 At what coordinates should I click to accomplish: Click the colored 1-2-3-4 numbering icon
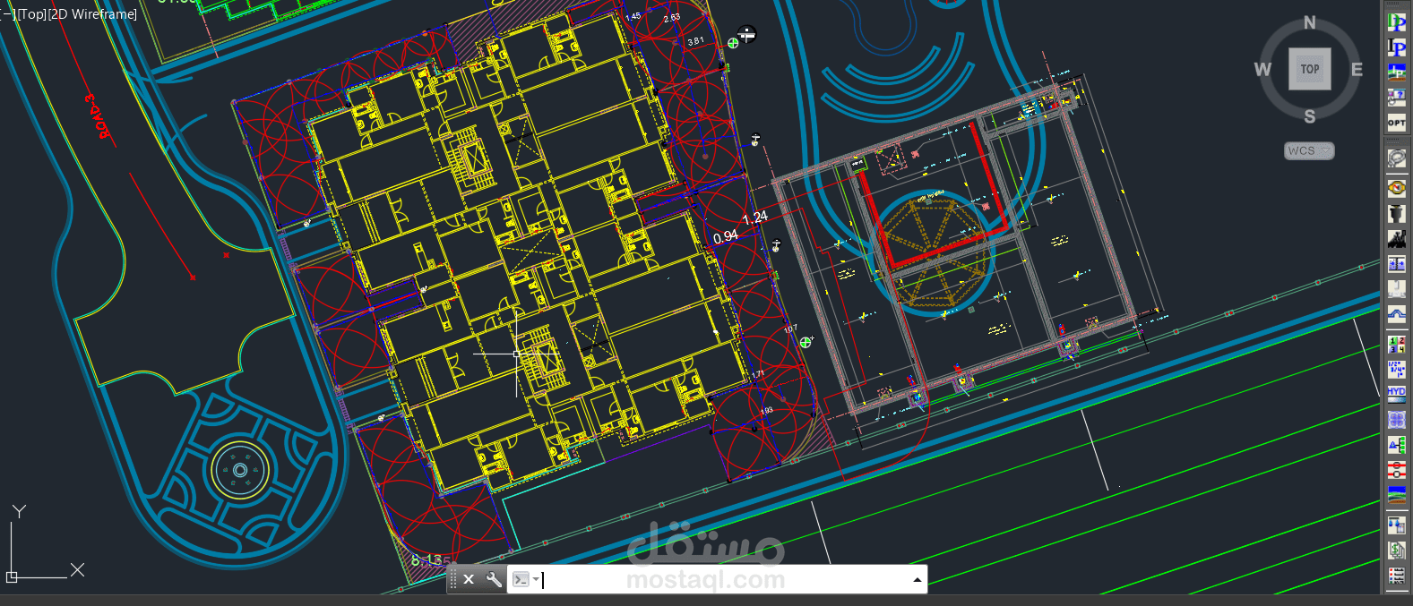coord(1396,344)
